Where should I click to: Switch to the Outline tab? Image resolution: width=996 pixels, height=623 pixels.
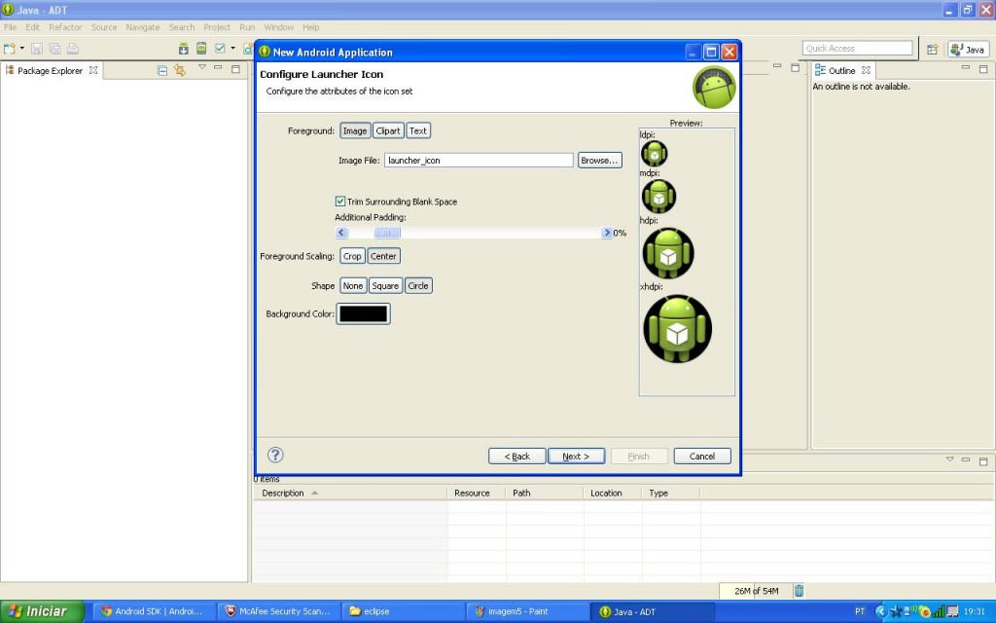(842, 70)
